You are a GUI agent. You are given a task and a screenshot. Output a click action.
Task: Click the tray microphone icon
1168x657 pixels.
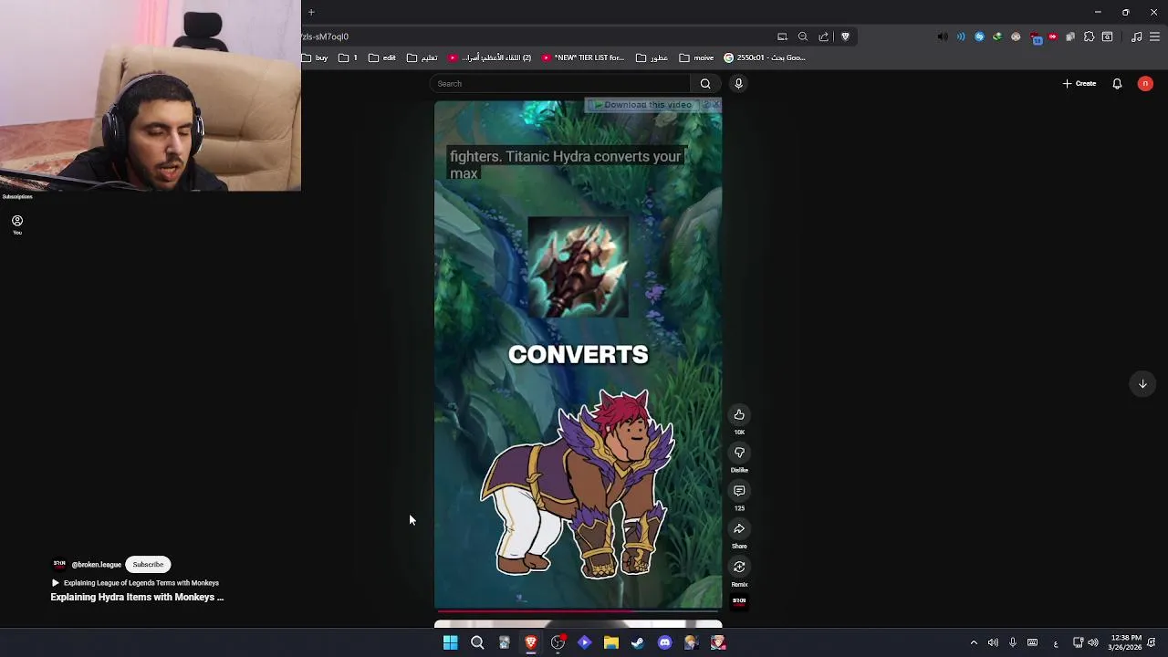click(1012, 642)
